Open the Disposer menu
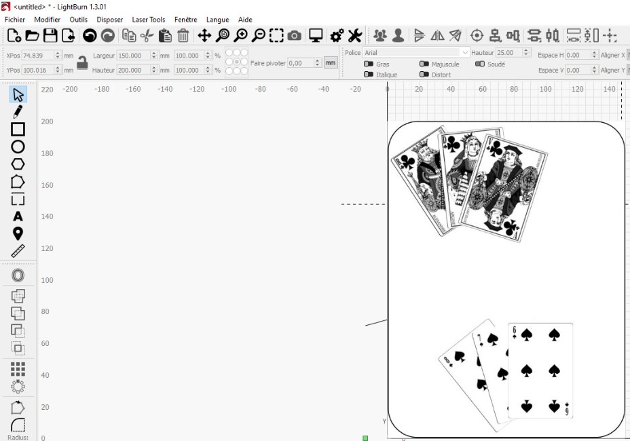 pyautogui.click(x=110, y=20)
